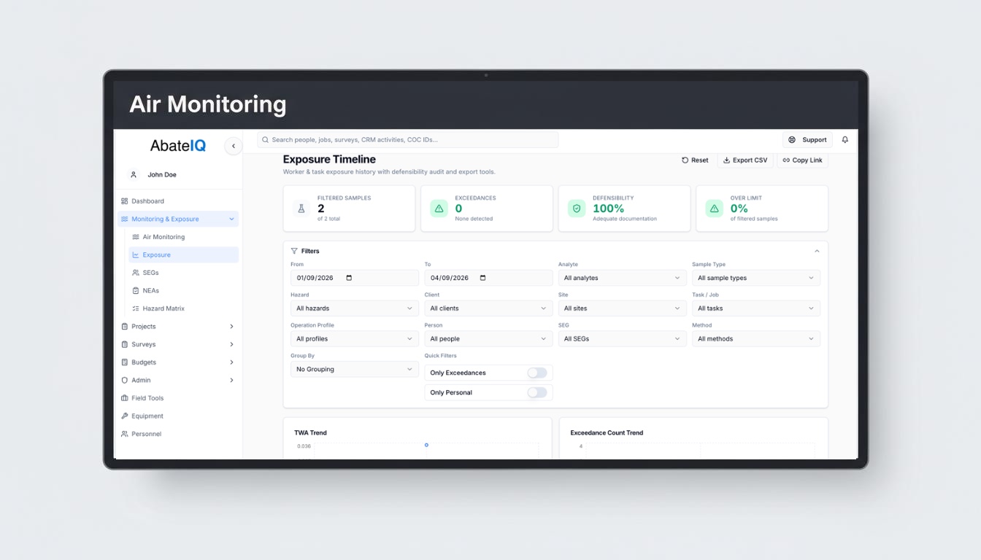
Task: Click the Surveys clipboard icon
Action: (x=125, y=344)
